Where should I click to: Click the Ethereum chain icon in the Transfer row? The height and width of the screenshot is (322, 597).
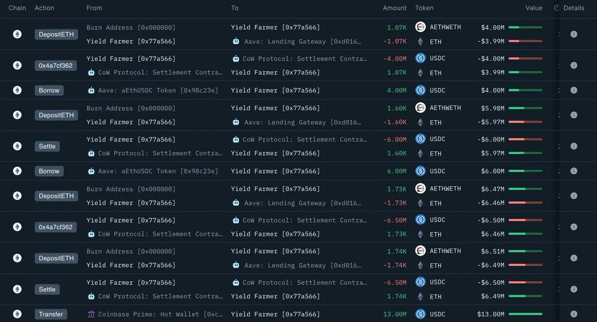click(17, 314)
